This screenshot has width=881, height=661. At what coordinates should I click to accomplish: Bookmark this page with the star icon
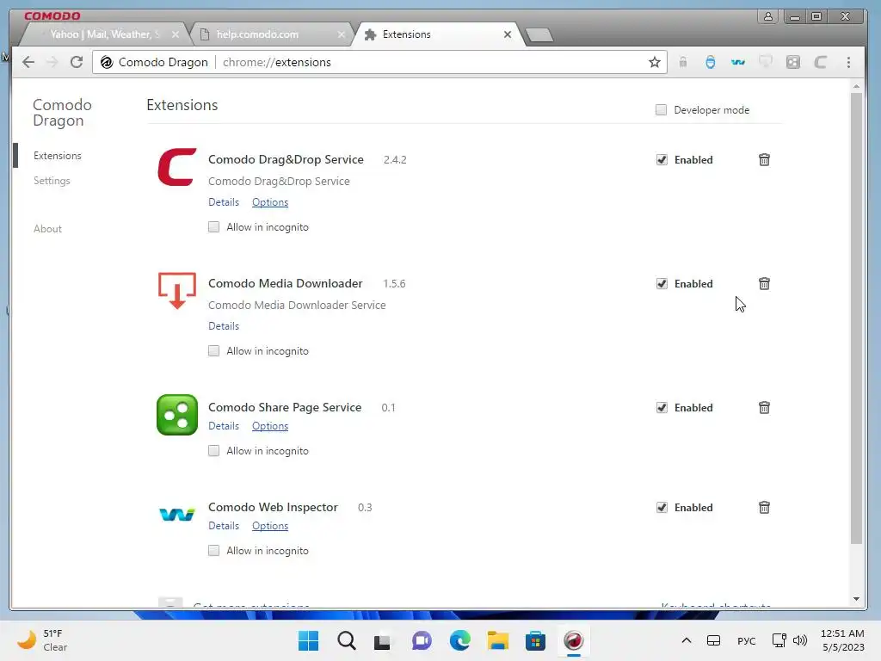(655, 62)
